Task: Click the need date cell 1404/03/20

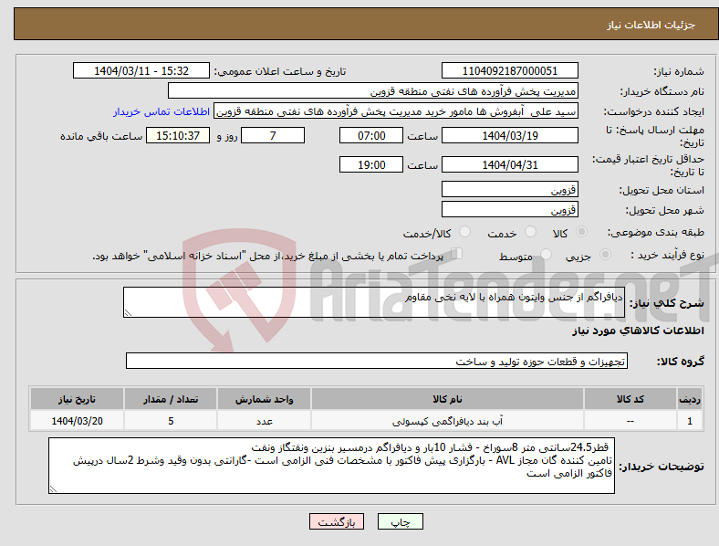Action: coord(77,421)
